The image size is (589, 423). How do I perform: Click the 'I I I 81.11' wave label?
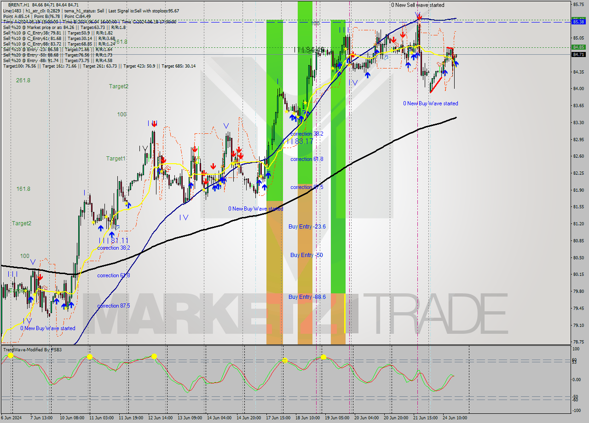tap(114, 240)
